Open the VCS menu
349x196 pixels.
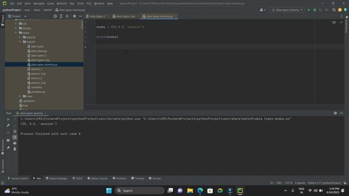(x=89, y=3)
